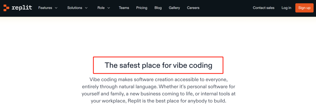
Task: Go to the Teams page
Action: (124, 8)
